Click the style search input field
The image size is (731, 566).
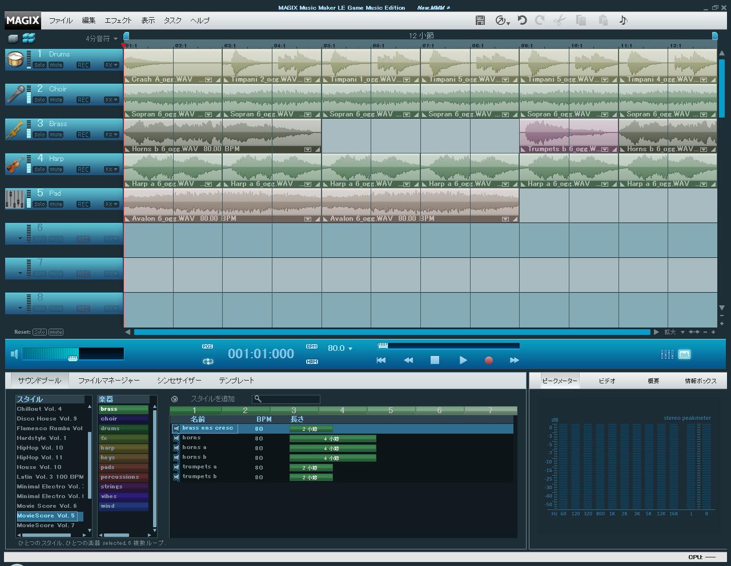pyautogui.click(x=286, y=399)
